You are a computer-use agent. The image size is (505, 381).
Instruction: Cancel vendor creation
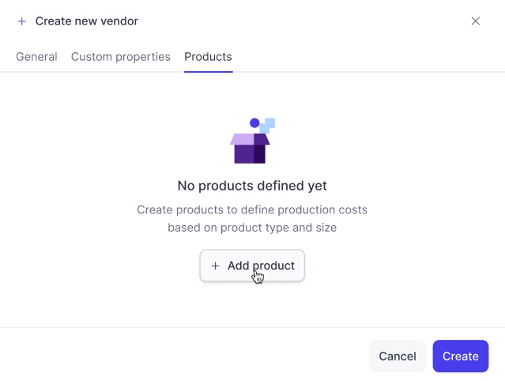(x=398, y=356)
